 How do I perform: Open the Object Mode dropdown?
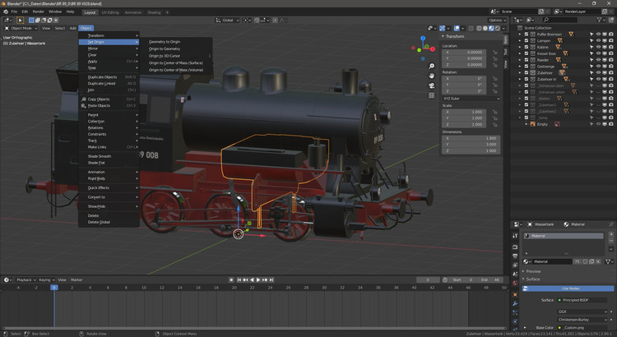click(x=20, y=28)
